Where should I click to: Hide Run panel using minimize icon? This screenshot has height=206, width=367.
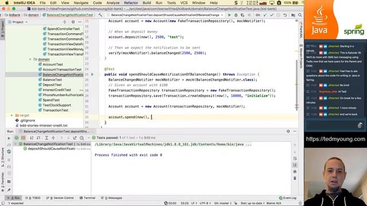[x=295, y=131]
